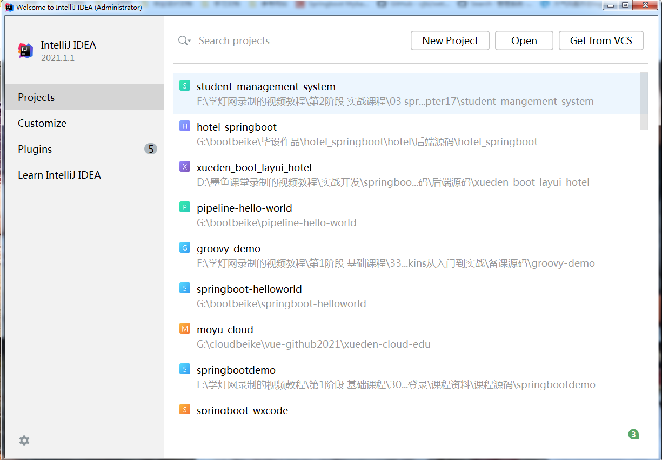Click the IntelliJ IDEA logo icon
Image resolution: width=662 pixels, height=460 pixels.
(25, 51)
